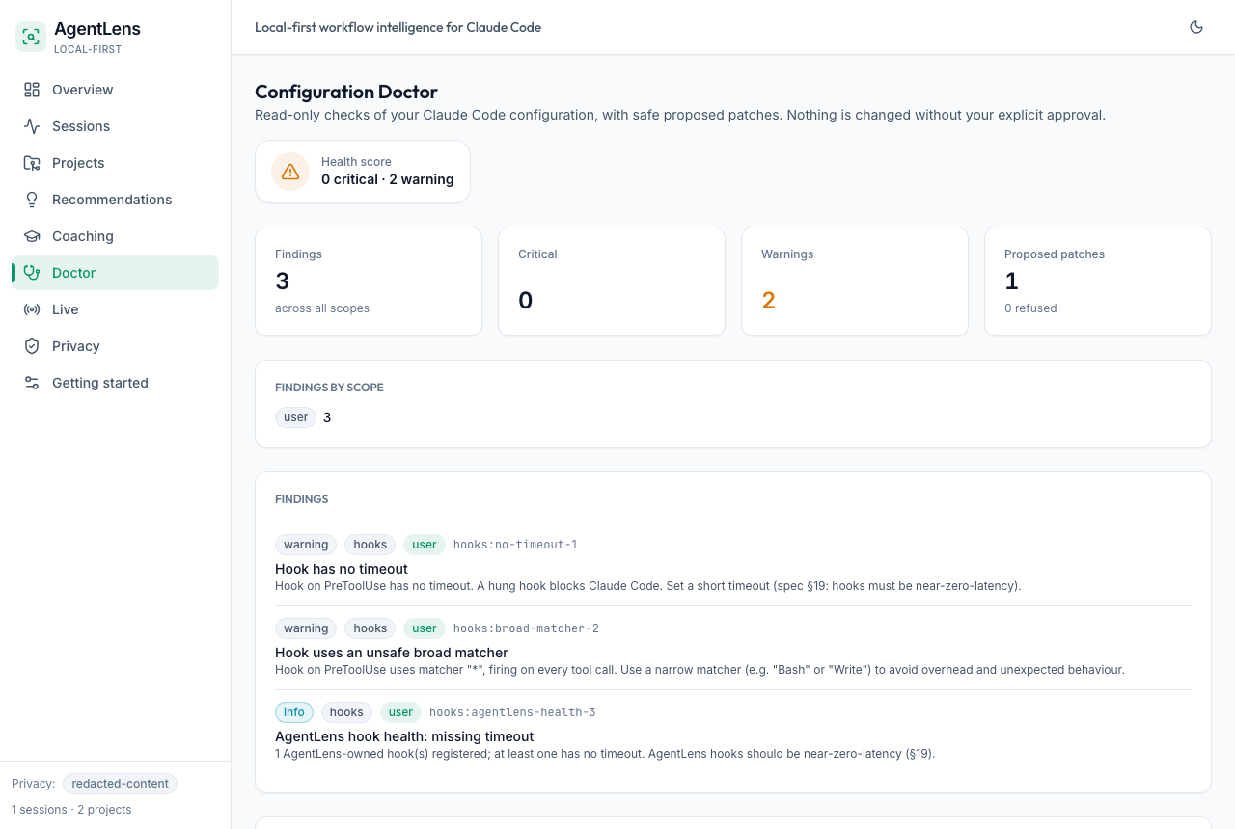Navigate to Recommendations
1235x829 pixels.
coord(115,200)
